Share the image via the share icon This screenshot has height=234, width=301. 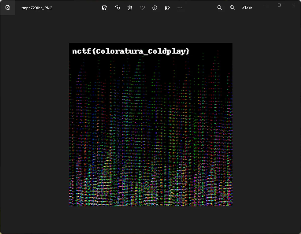click(167, 8)
